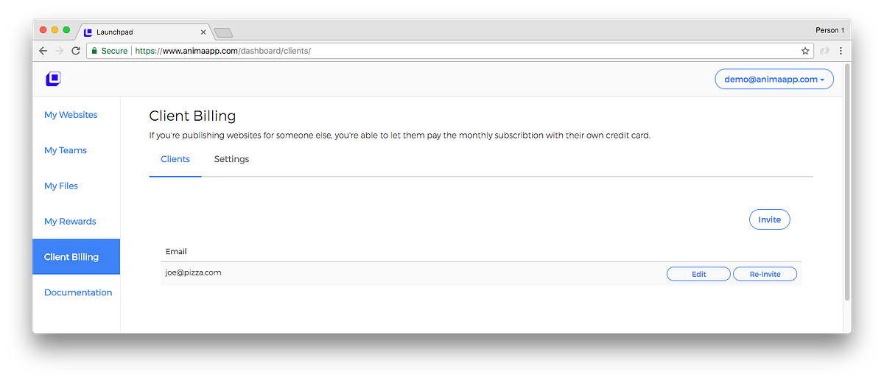The width and height of the screenshot is (884, 380).
Task: Open My Websites in the sidebar
Action: click(x=71, y=115)
